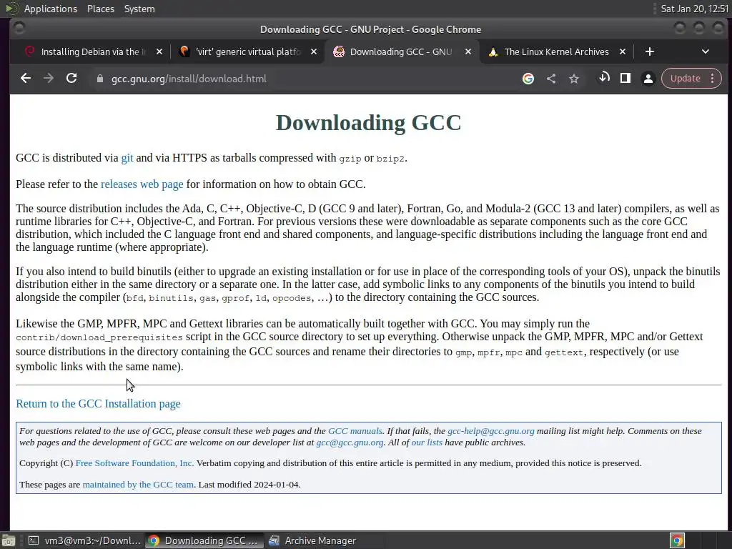This screenshot has width=732, height=549.
Task: Click the window menu button in title bar
Action: pyautogui.click(x=19, y=29)
